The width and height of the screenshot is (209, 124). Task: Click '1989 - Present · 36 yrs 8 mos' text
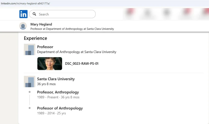(58, 97)
